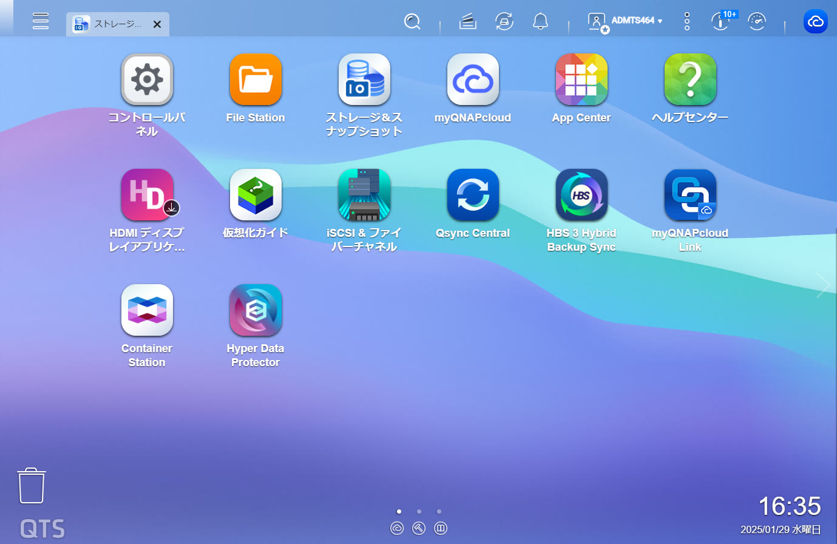Image resolution: width=837 pixels, height=544 pixels.
Task: Click the user account avatar icon
Action: coord(597,22)
